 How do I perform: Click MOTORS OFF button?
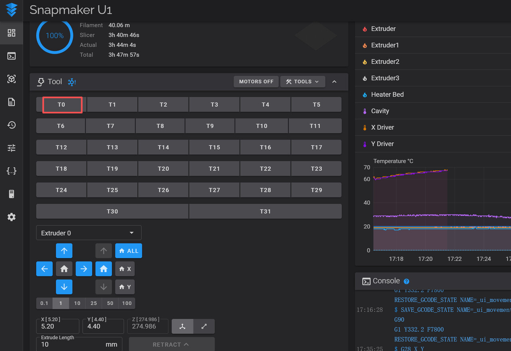(256, 81)
